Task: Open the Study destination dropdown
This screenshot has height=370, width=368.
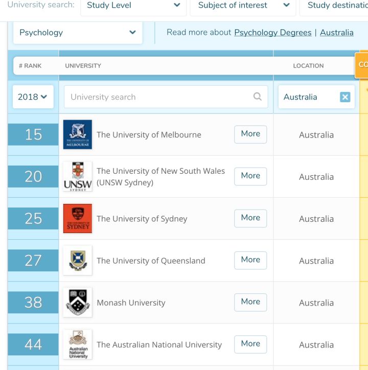Action: [334, 6]
